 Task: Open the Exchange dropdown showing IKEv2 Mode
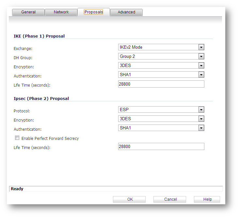[x=161, y=47]
